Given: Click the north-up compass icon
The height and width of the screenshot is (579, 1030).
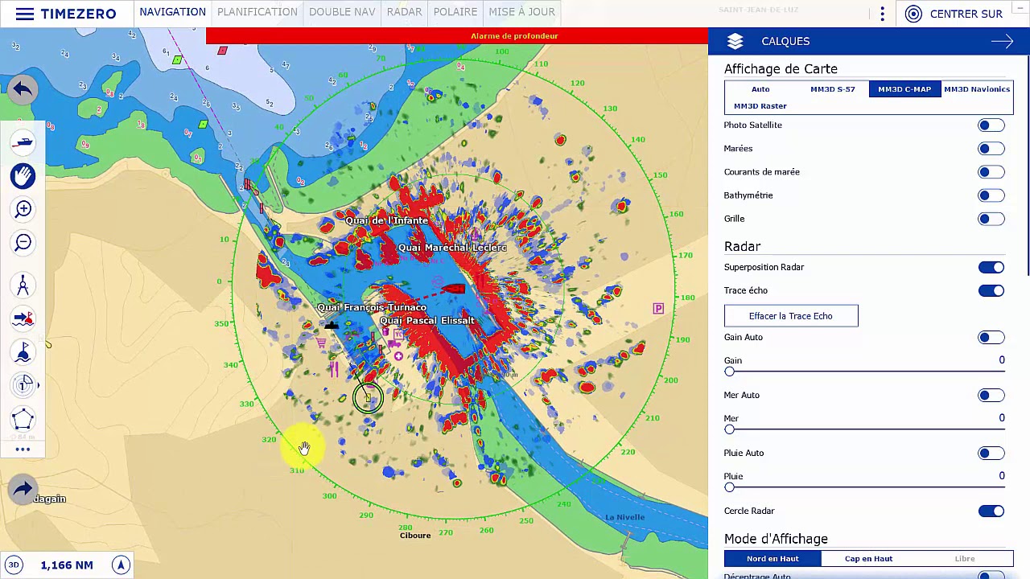Looking at the screenshot, I should [121, 565].
